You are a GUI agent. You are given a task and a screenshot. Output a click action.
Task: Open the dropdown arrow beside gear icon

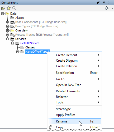112,8
